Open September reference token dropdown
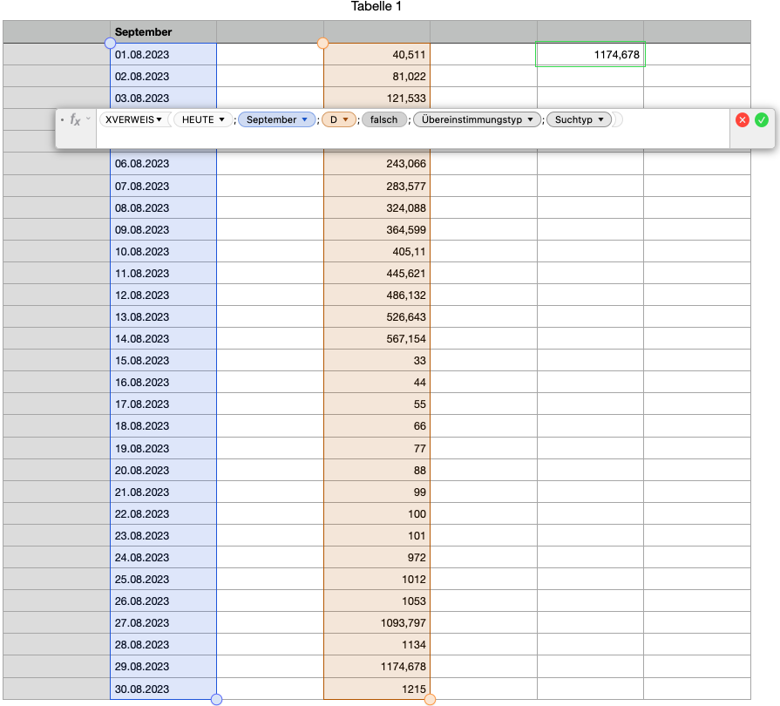The width and height of the screenshot is (780, 706). [x=305, y=119]
